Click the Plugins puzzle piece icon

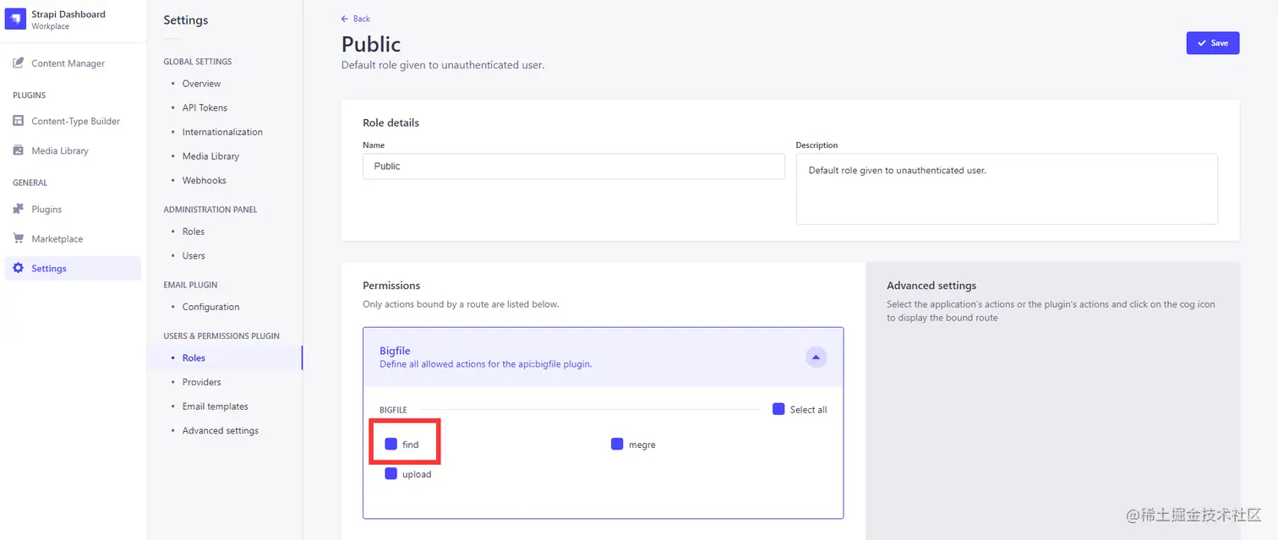pyautogui.click(x=18, y=209)
